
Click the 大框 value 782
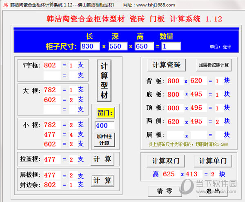52,90
